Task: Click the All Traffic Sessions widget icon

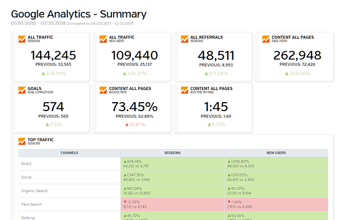Action: click(22, 39)
